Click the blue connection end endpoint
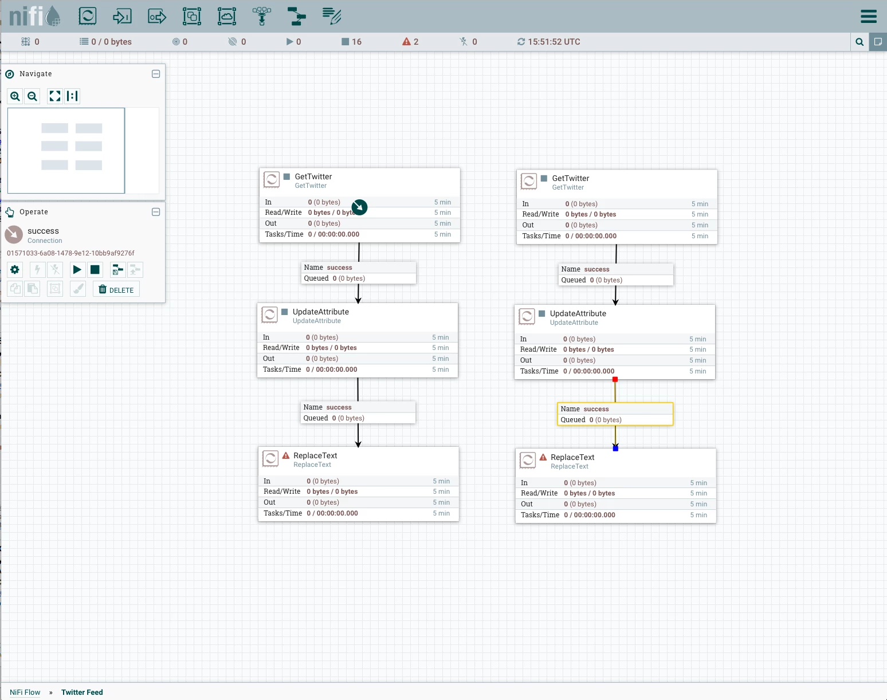 pos(615,449)
